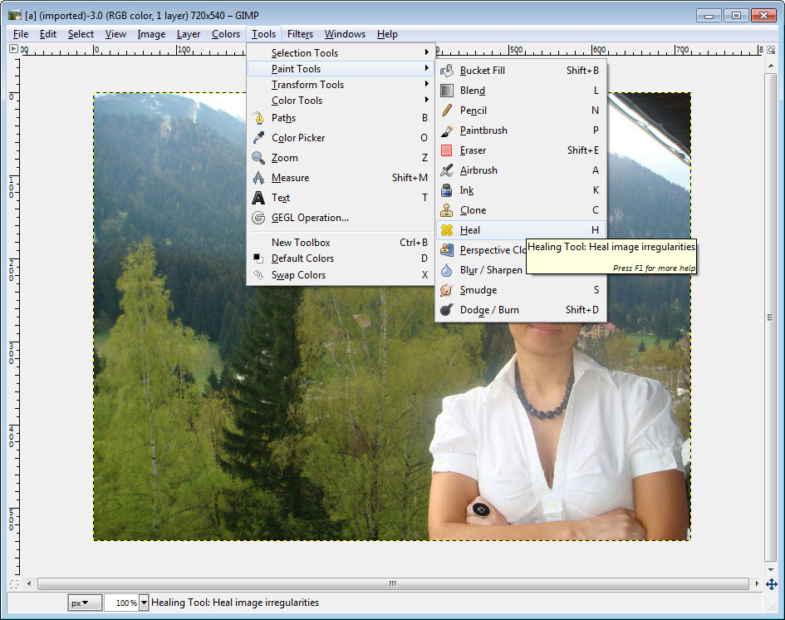Viewport: 785px width, 620px height.
Task: Choose the Blend gradient tool icon
Action: [x=447, y=91]
